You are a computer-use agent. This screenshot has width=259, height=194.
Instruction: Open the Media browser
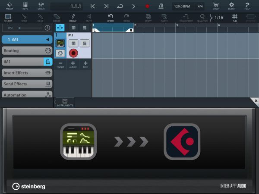click(9, 6)
